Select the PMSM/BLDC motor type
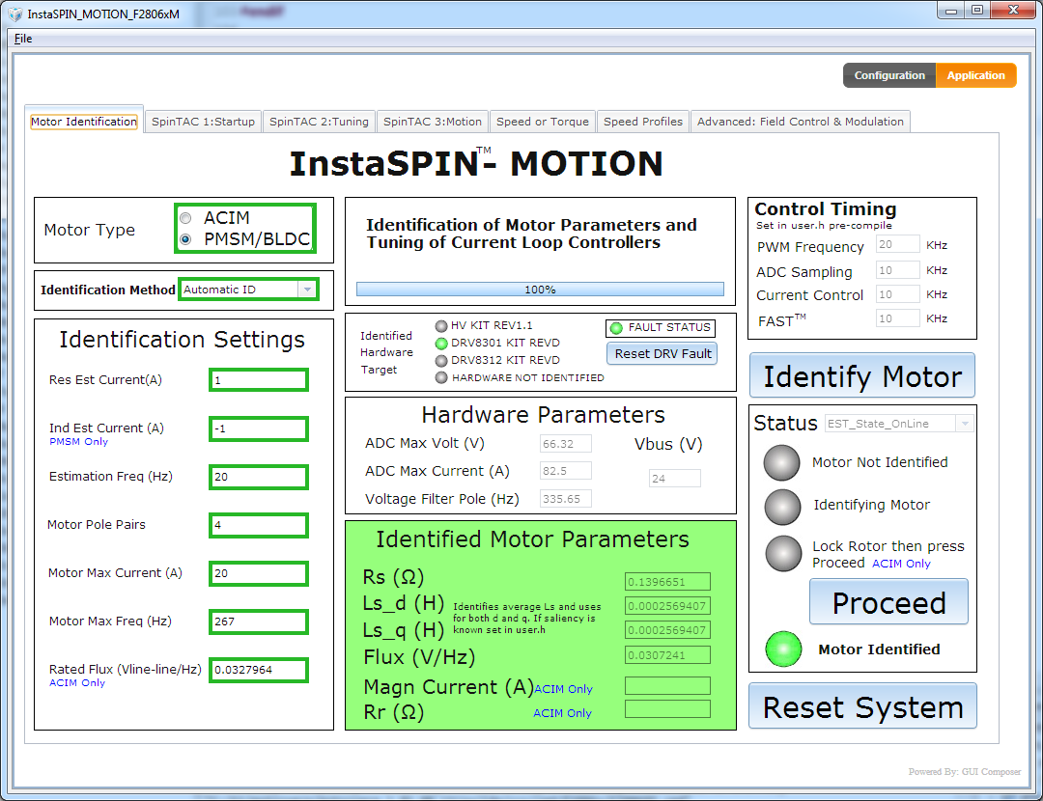The height and width of the screenshot is (801, 1043). [x=185, y=239]
